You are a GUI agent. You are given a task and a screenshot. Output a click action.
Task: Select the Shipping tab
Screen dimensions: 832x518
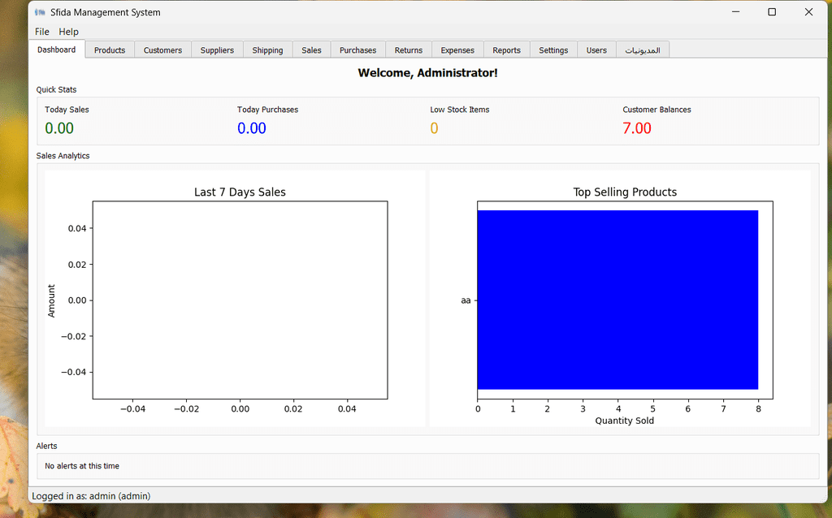tap(267, 50)
